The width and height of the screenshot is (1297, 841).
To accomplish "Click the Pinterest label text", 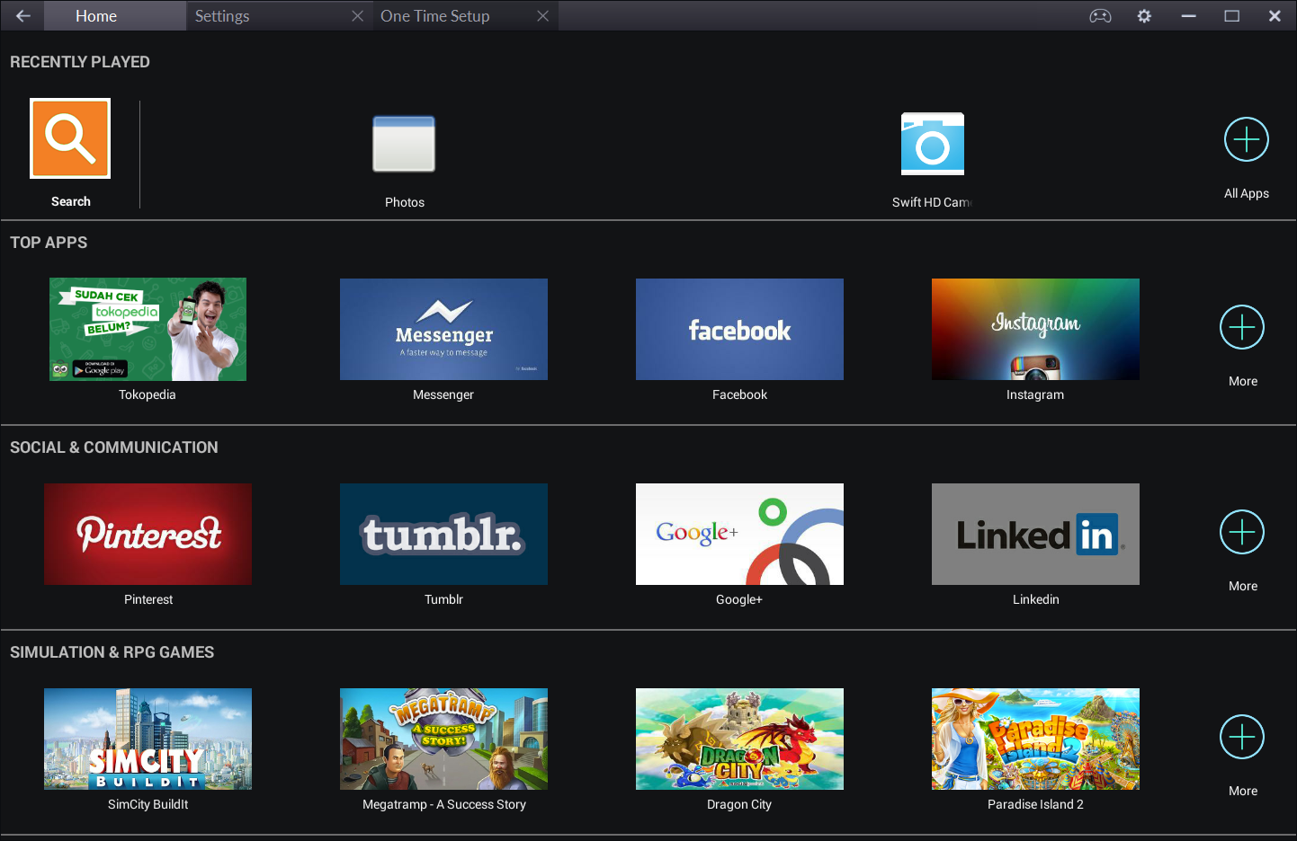I will (x=148, y=599).
